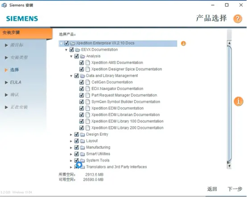Viewport: 247px width, 197px height.
Task: Uncheck the Design Entry checkbox
Action: click(x=77, y=134)
